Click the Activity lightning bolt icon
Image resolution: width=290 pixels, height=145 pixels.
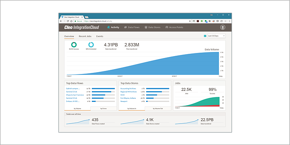(x=108, y=27)
